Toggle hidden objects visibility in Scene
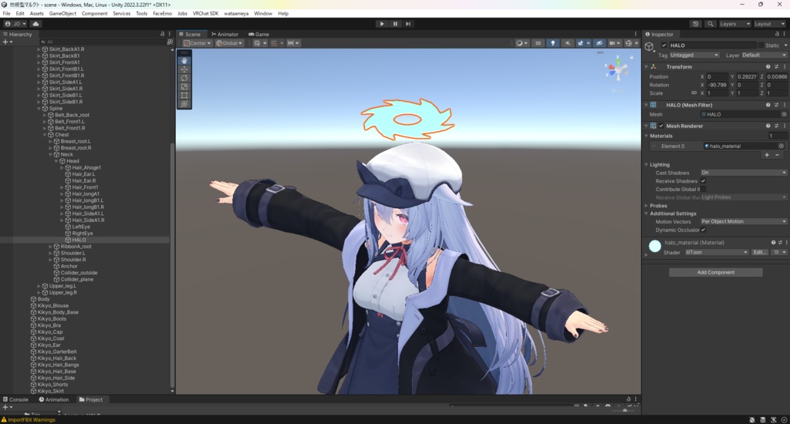Viewport: 790px width, 424px height. [599, 43]
